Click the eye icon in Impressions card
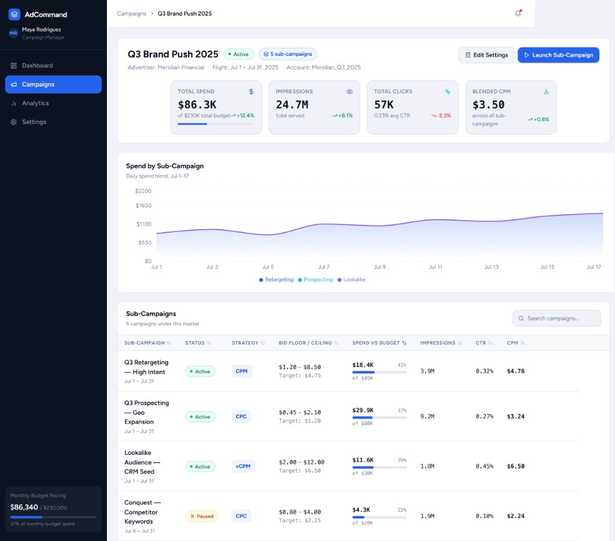The image size is (615, 541). (350, 91)
